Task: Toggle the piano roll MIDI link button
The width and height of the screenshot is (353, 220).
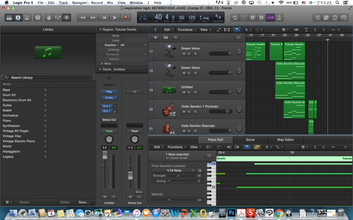Action: pyautogui.click(x=257, y=147)
